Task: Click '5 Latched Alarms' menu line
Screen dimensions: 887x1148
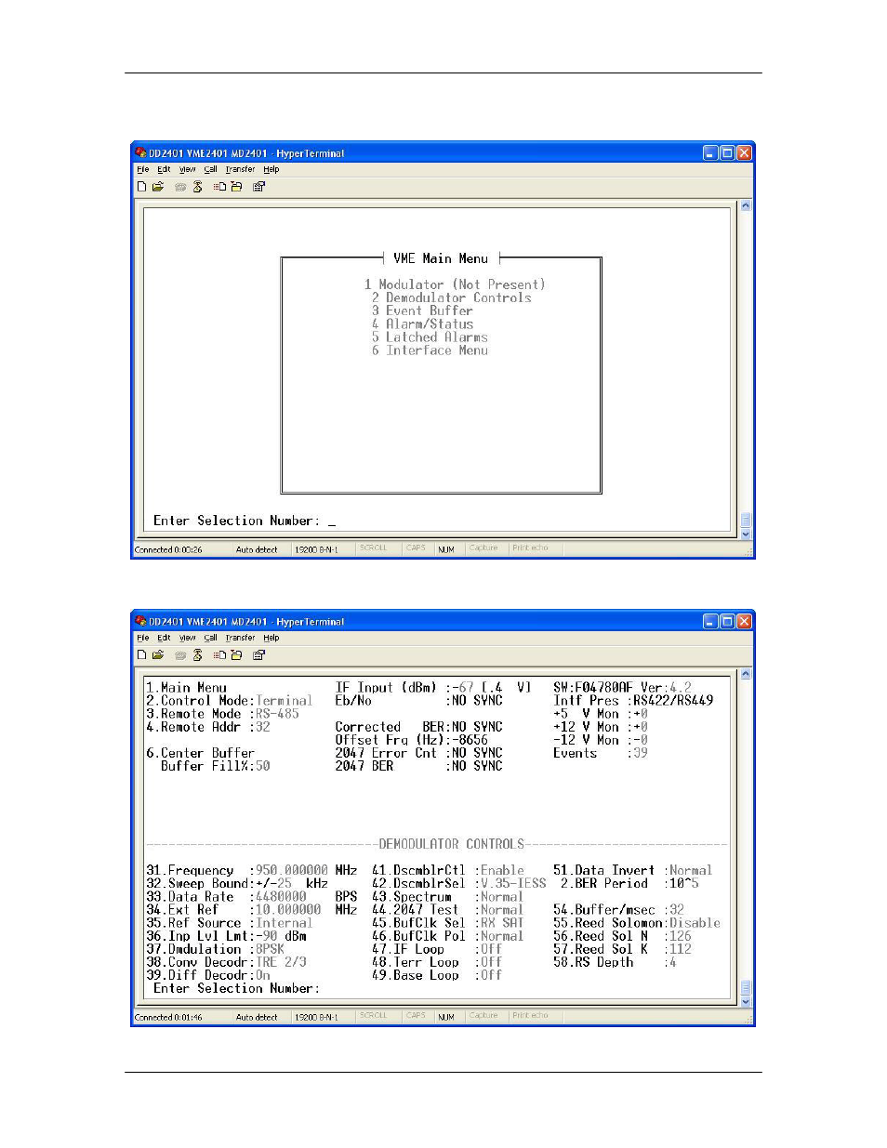Action: pyautogui.click(x=430, y=336)
